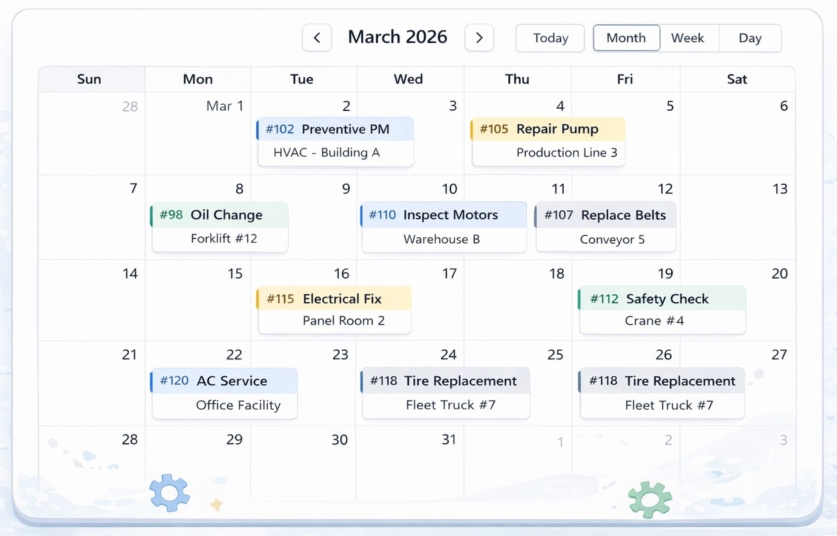Open Tire Replacement event on March 24

click(x=445, y=393)
